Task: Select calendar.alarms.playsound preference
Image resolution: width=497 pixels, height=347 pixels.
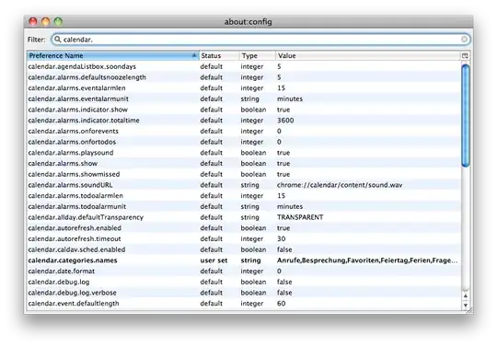Action: click(244, 153)
